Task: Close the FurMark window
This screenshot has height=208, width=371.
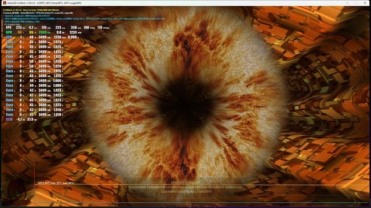Action: (365, 3)
